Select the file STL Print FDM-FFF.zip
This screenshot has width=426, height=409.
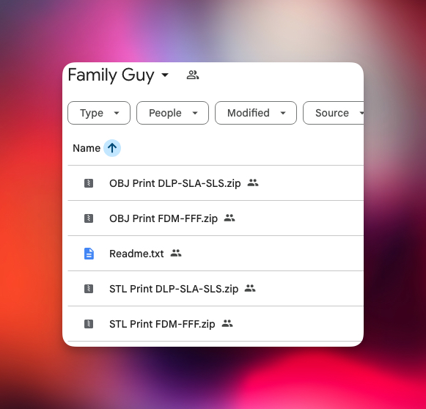pyautogui.click(x=162, y=324)
